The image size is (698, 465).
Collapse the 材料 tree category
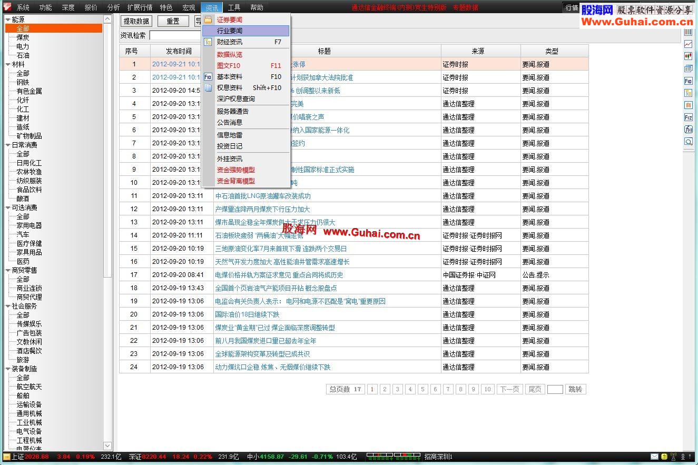pyautogui.click(x=8, y=64)
